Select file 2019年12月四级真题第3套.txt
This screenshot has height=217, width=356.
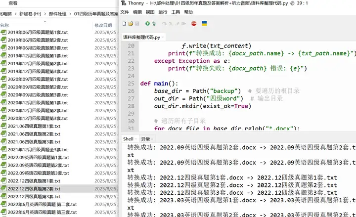(x=38, y=72)
